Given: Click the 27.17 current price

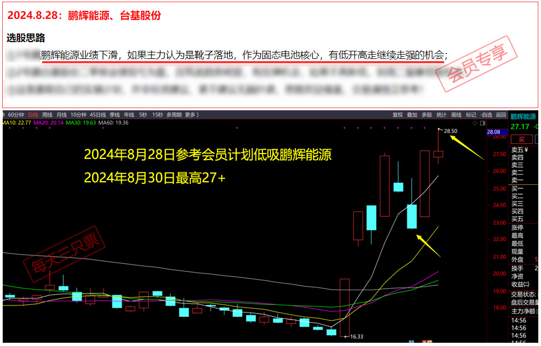Looking at the screenshot, I should [x=520, y=127].
